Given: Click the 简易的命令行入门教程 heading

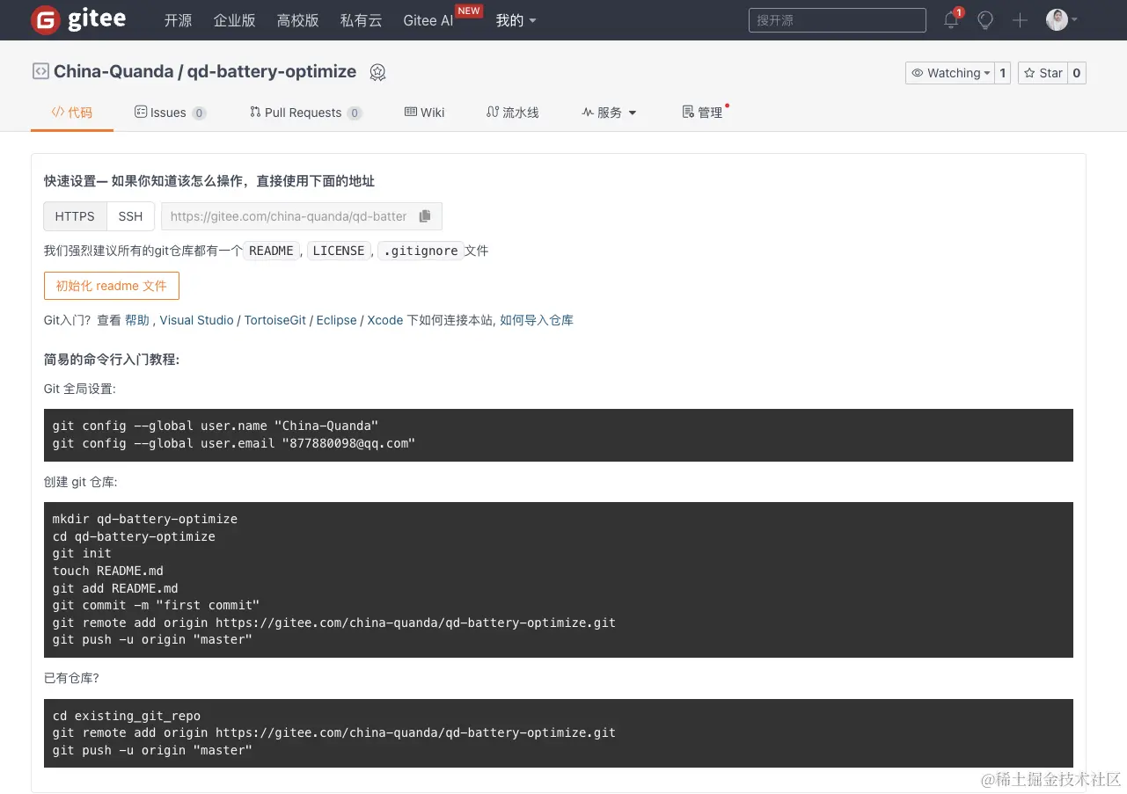Looking at the screenshot, I should pyautogui.click(x=112, y=359).
